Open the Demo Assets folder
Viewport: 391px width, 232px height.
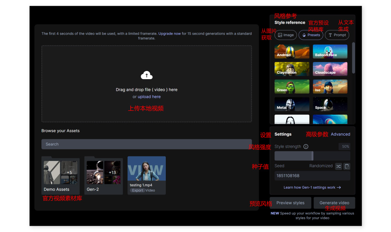[x=61, y=175]
